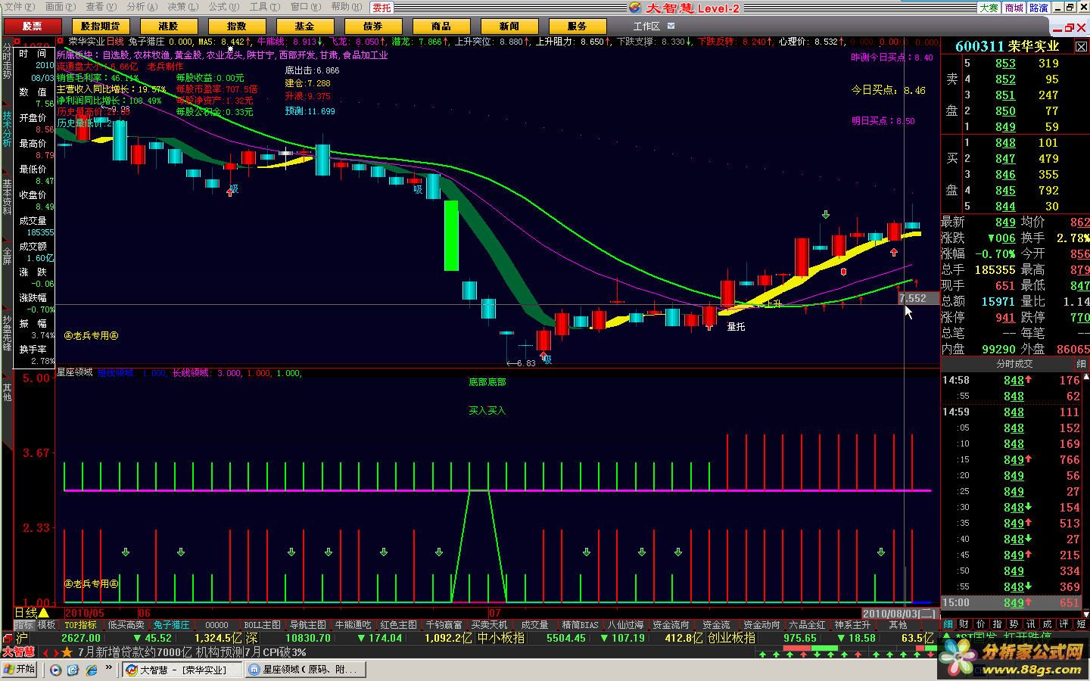Open the 分析 menu

(x=141, y=7)
